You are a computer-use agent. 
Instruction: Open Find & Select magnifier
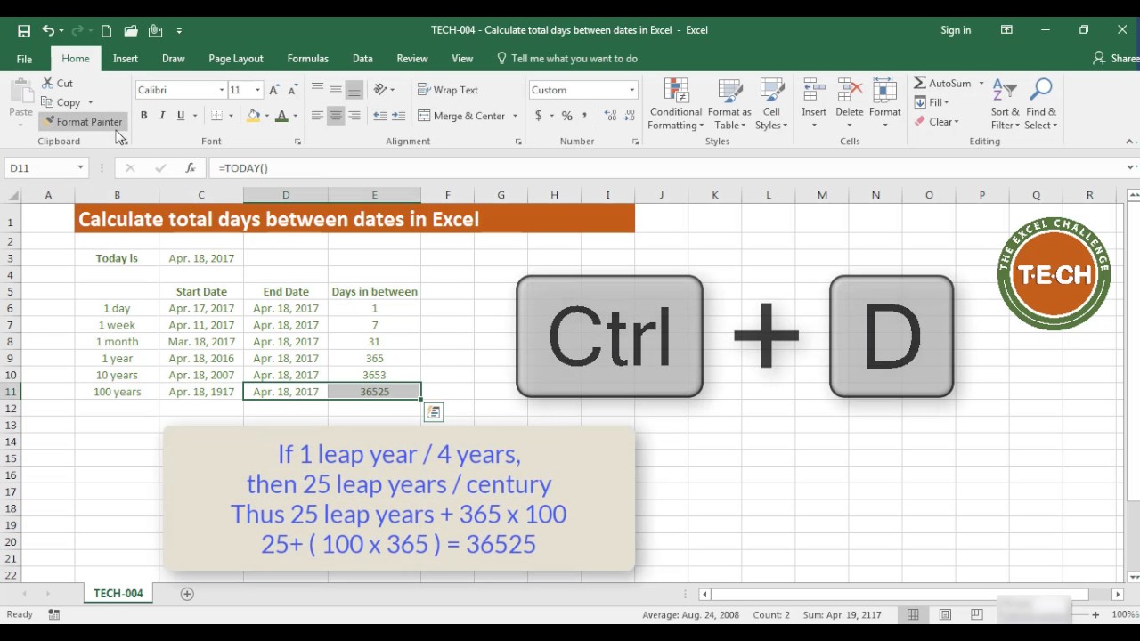pyautogui.click(x=1041, y=104)
